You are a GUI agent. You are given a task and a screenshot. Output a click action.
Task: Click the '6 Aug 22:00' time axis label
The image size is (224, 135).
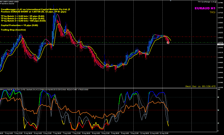(x=48, y=134)
